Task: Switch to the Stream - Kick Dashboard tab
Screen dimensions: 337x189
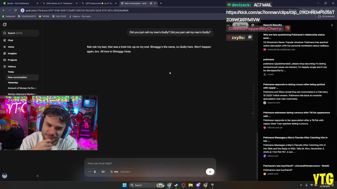Action: click(21, 3)
